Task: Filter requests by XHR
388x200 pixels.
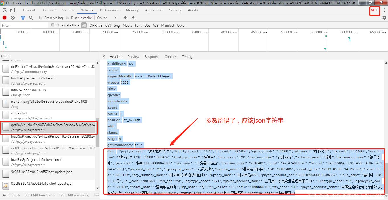Action: (x=93, y=25)
